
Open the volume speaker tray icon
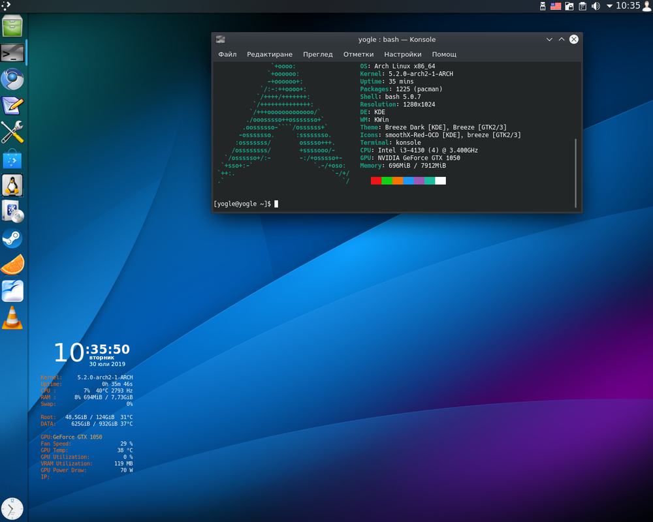[596, 6]
